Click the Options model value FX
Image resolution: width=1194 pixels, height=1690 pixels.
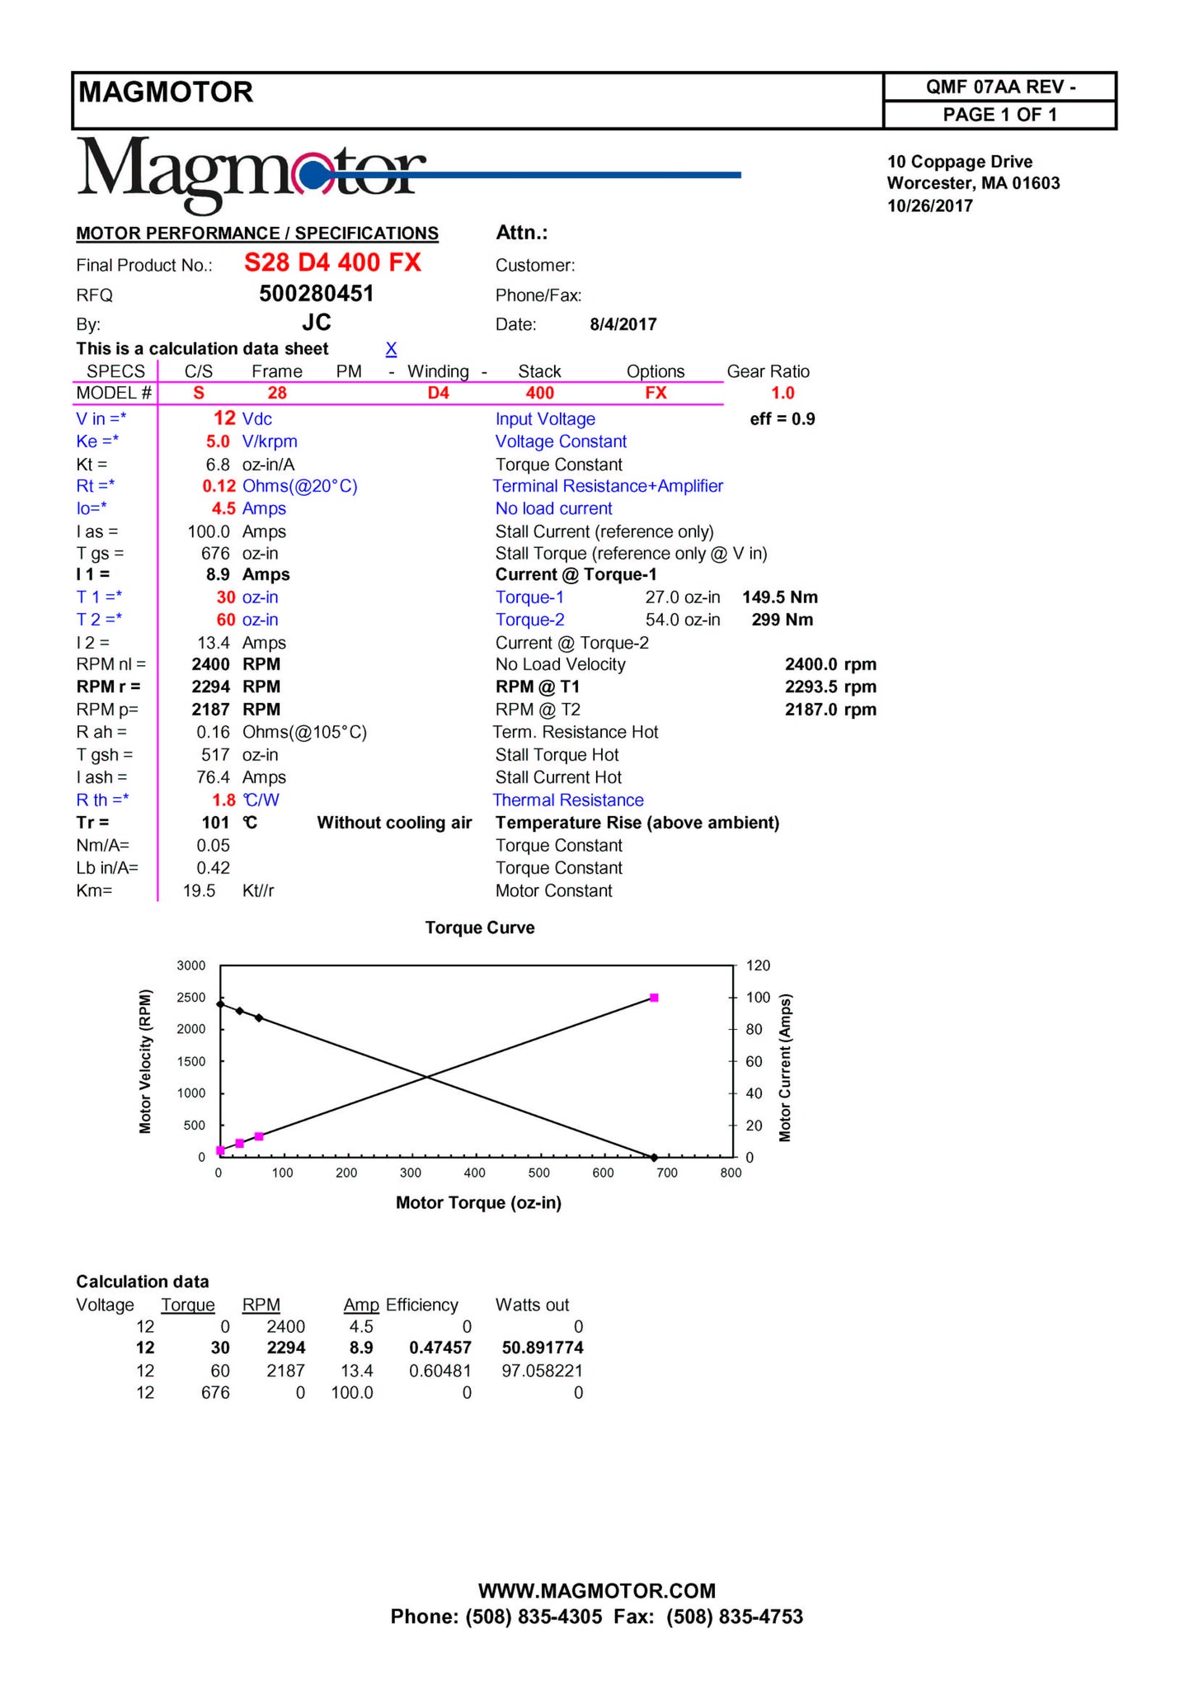pos(656,393)
